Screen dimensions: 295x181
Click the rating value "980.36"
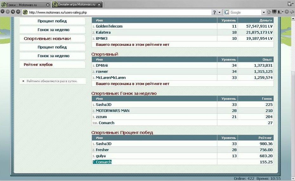pos(266,144)
